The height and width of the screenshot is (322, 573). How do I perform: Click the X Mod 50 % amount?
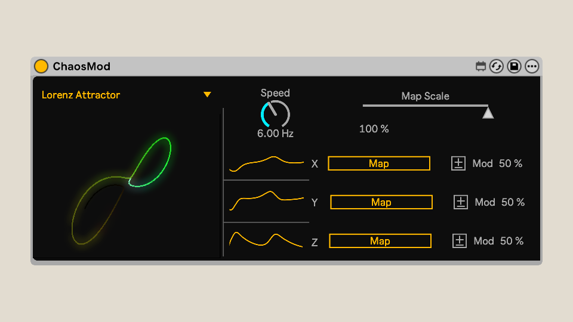[x=510, y=163]
